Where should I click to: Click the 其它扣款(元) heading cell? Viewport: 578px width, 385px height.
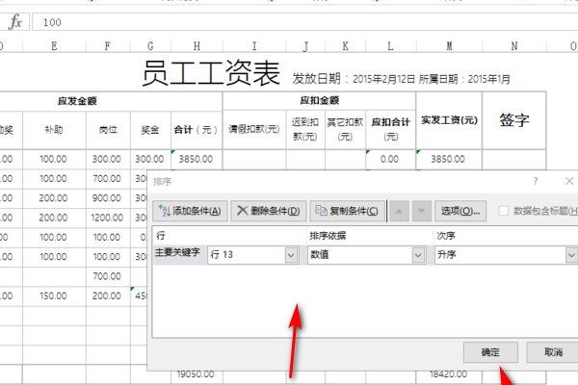pos(346,129)
